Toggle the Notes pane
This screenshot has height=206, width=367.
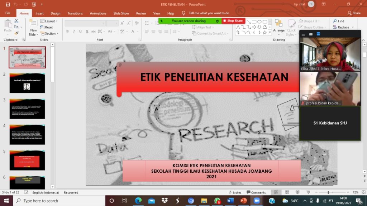(235, 192)
